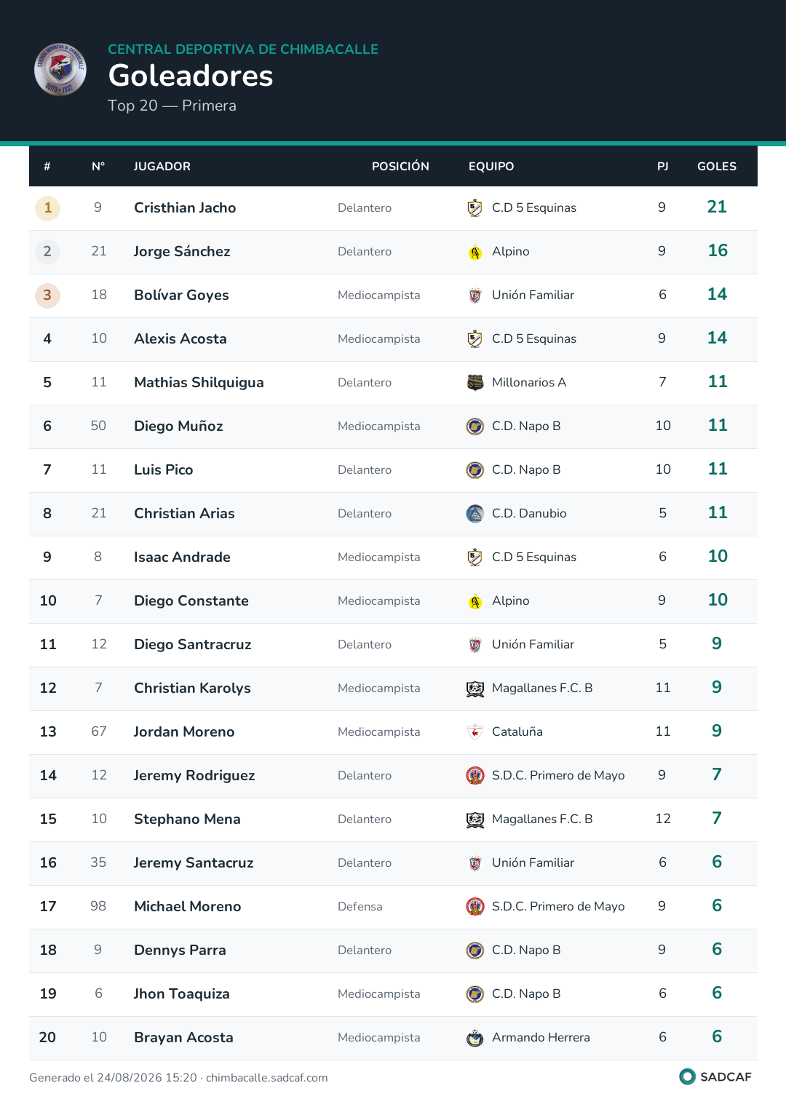Click the chimbacalle.sadcaf.com footer text
This screenshot has width=786, height=1115.
266,1078
